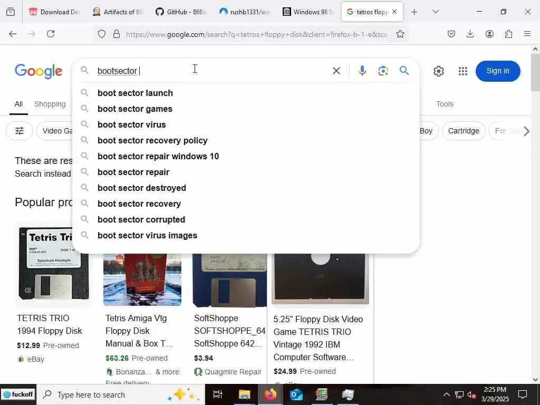Click the Windows taskbar search box
The width and height of the screenshot is (540, 405).
coord(121,394)
